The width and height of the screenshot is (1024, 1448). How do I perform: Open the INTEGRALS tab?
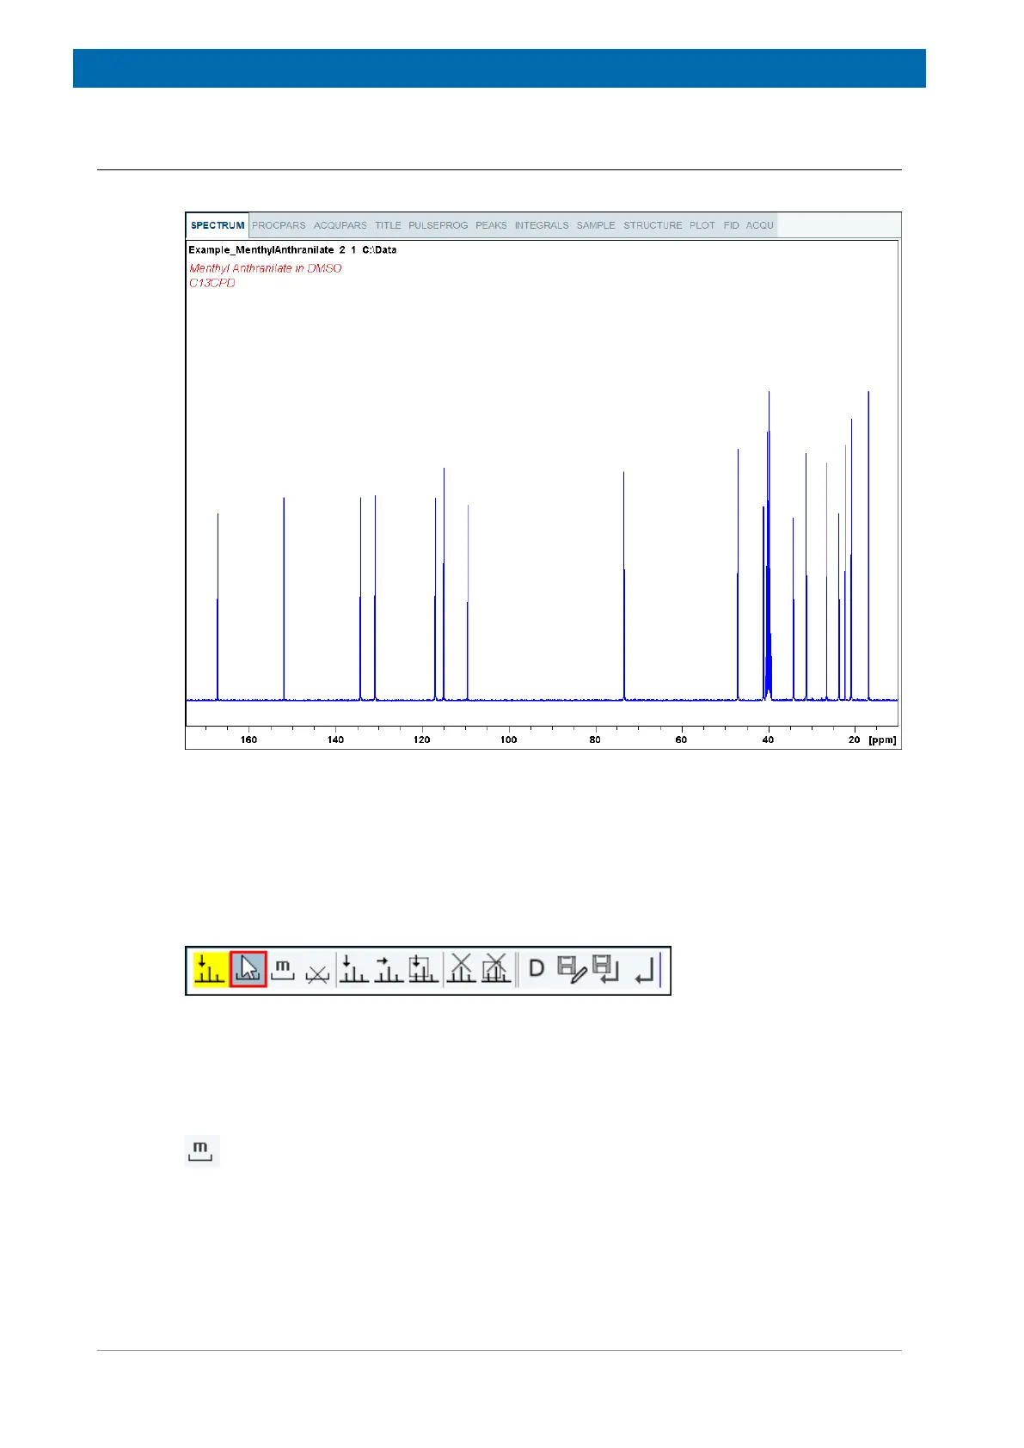pyautogui.click(x=542, y=225)
